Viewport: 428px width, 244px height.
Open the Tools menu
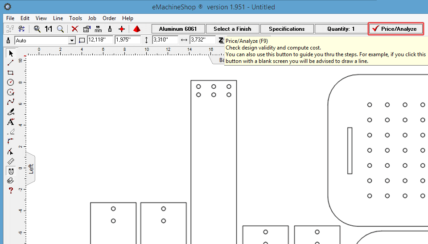tap(75, 18)
